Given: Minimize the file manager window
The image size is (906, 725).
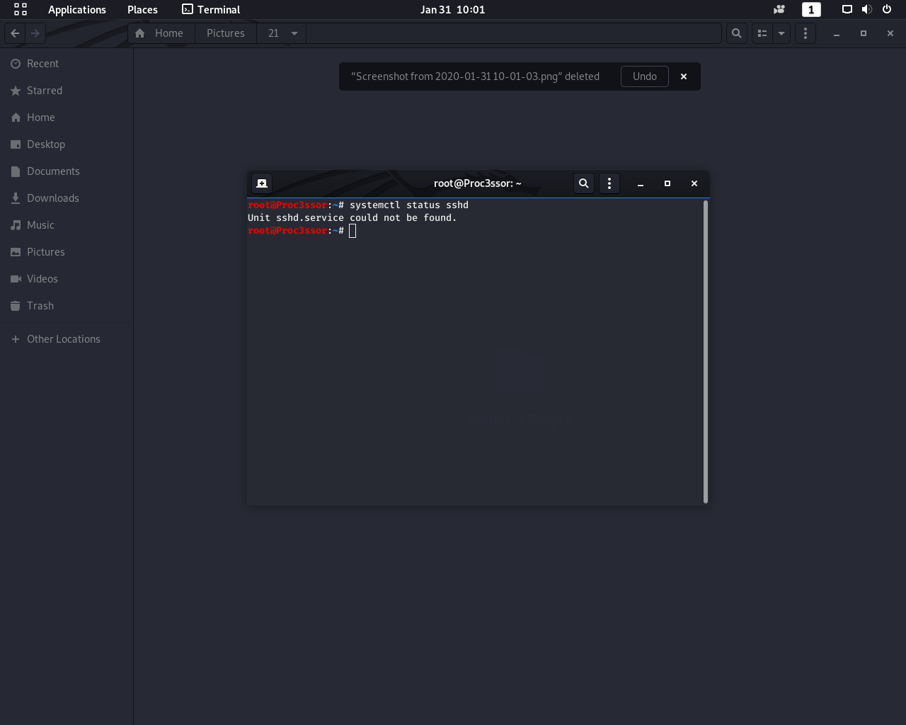Looking at the screenshot, I should tap(837, 33).
